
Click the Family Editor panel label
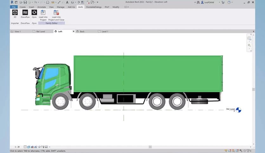click(x=52, y=23)
